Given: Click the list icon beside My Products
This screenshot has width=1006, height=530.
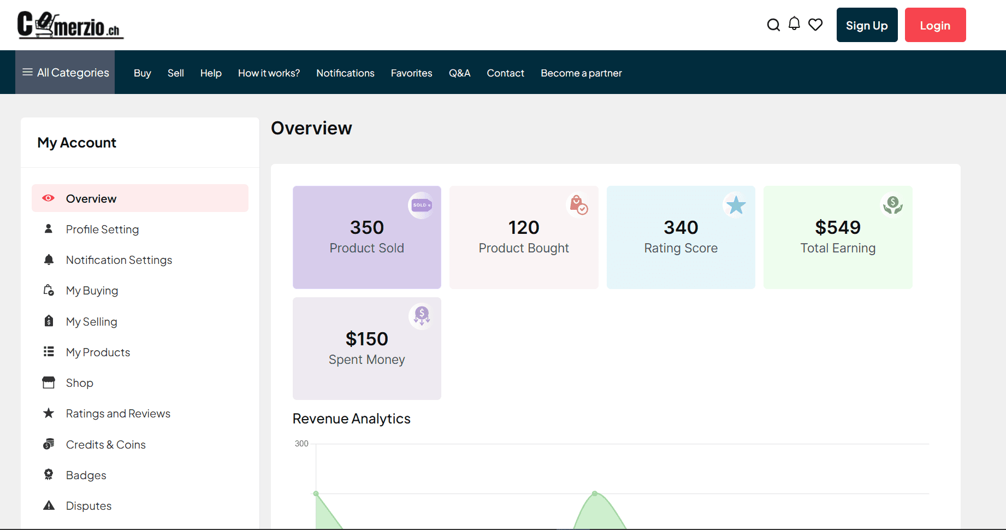Looking at the screenshot, I should point(49,351).
